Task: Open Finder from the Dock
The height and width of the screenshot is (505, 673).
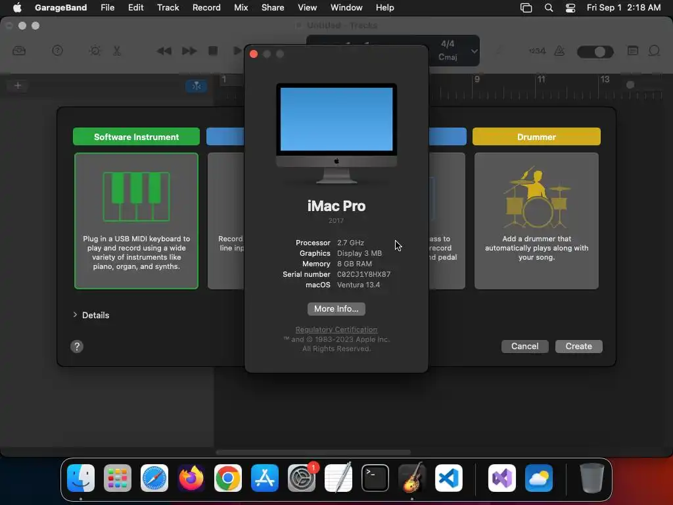Action: pyautogui.click(x=81, y=478)
